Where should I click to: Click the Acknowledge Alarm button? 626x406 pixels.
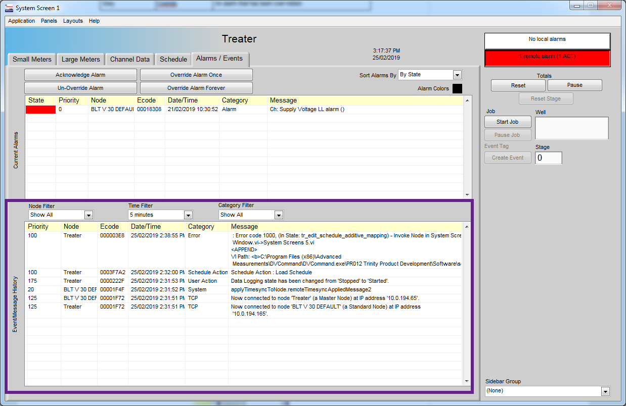[80, 74]
